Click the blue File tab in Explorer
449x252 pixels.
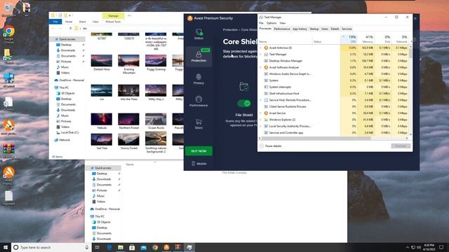pos(55,22)
